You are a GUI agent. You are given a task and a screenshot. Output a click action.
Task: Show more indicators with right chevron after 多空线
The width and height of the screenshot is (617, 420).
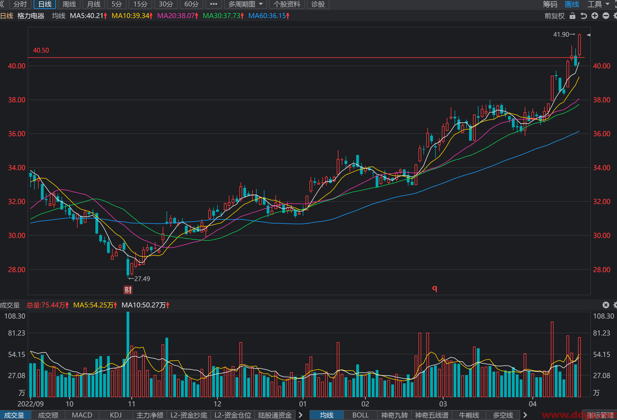tap(525, 415)
